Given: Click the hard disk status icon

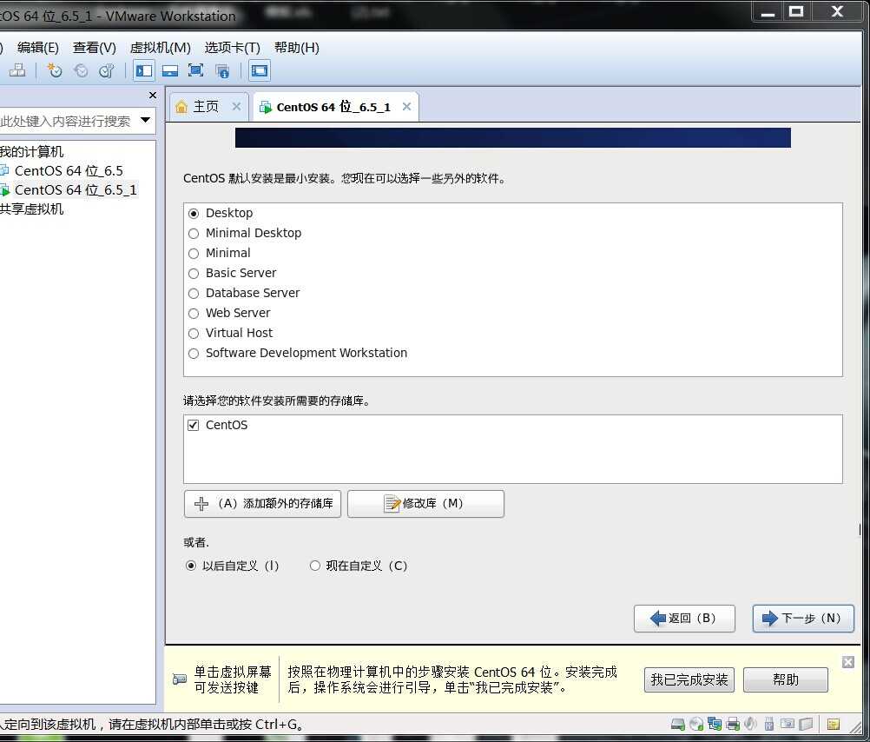Looking at the screenshot, I should [678, 724].
